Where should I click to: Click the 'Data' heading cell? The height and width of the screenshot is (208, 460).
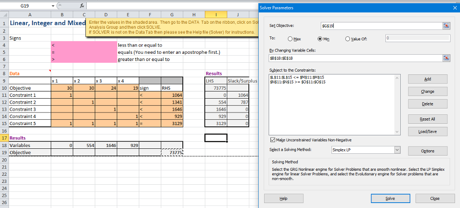[x=30, y=74]
